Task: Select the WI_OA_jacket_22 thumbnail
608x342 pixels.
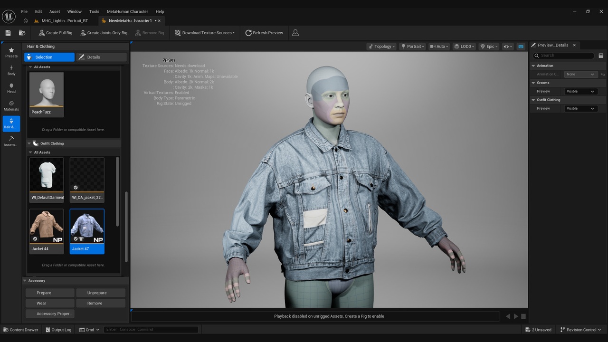Action: pos(87,180)
